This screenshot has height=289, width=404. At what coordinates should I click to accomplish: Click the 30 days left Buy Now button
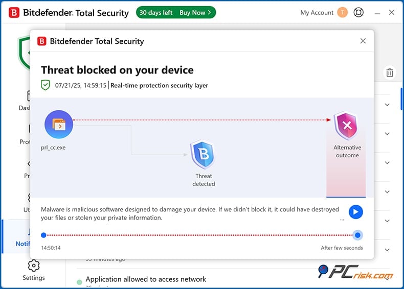[176, 12]
